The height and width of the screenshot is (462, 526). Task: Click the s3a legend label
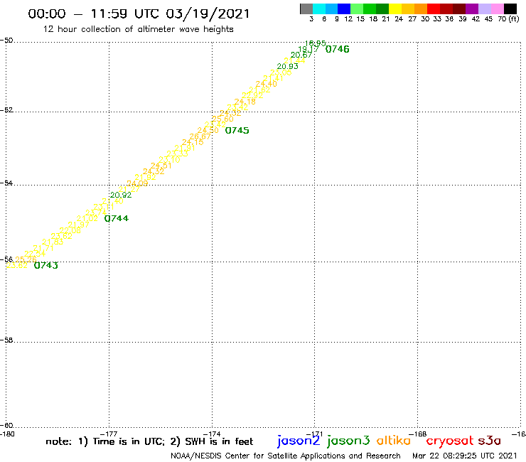(x=490, y=441)
